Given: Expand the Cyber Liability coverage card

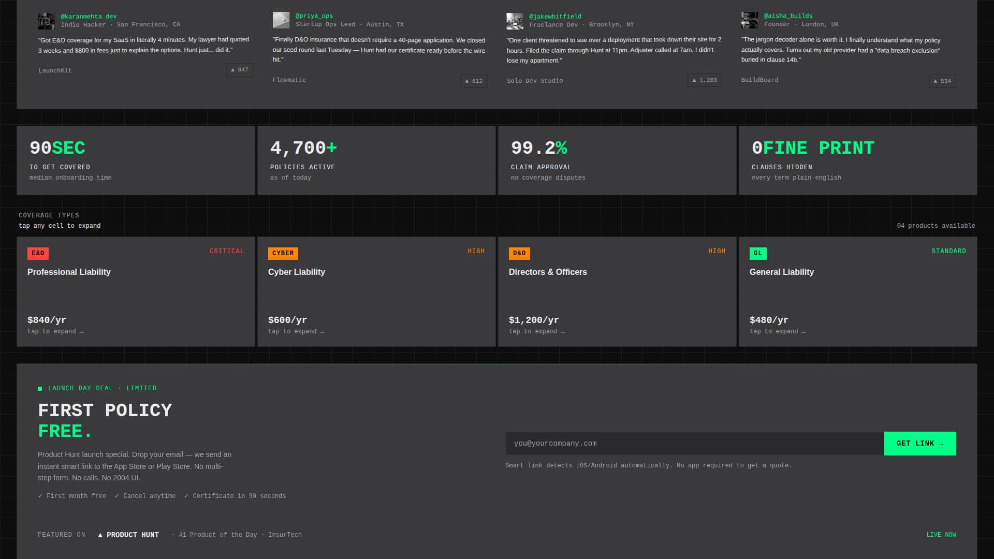Looking at the screenshot, I should pos(376,292).
